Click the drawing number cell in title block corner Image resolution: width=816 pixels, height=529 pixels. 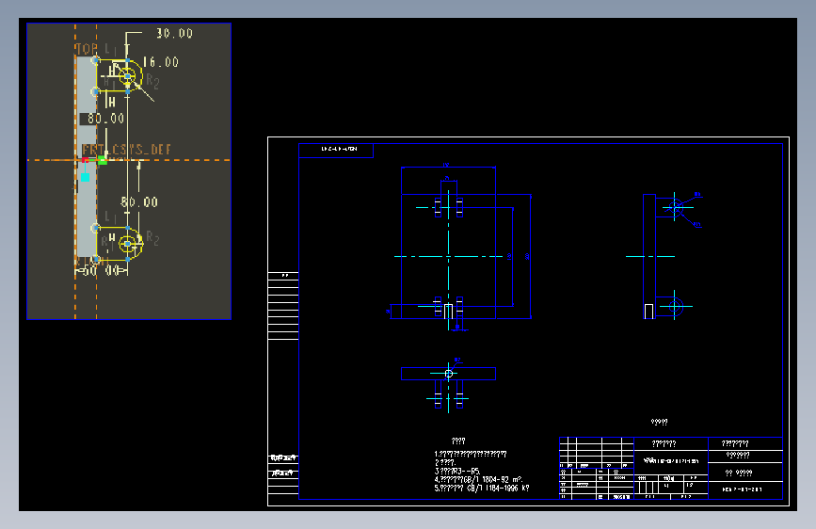[x=744, y=490]
